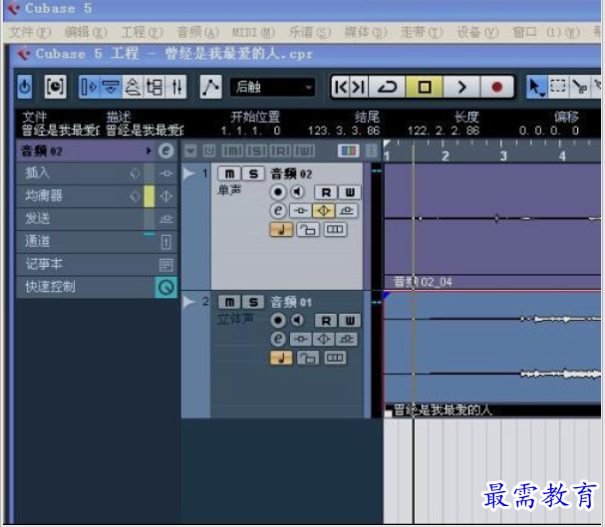The height and width of the screenshot is (527, 605).
Task: Expand the 均衡器 inspector section
Action: [x=97, y=196]
